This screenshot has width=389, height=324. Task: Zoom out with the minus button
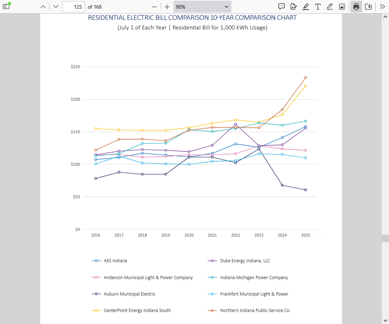[154, 6]
